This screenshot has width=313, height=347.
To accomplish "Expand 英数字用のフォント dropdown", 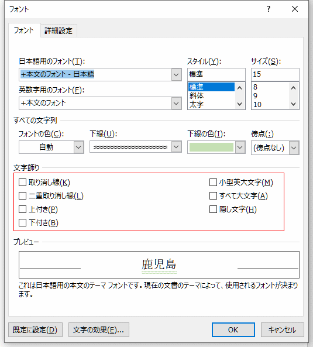I will coord(176,104).
